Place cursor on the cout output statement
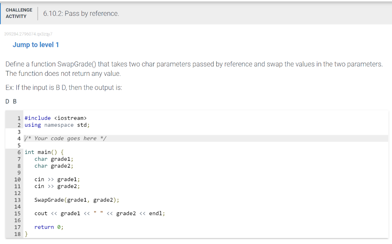Screen dimensions: 392x244 pos(100,213)
